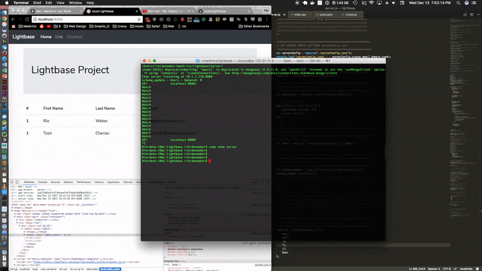The height and width of the screenshot is (271, 482).
Task: Open the Wi-Fi status menu
Action: 371,3
